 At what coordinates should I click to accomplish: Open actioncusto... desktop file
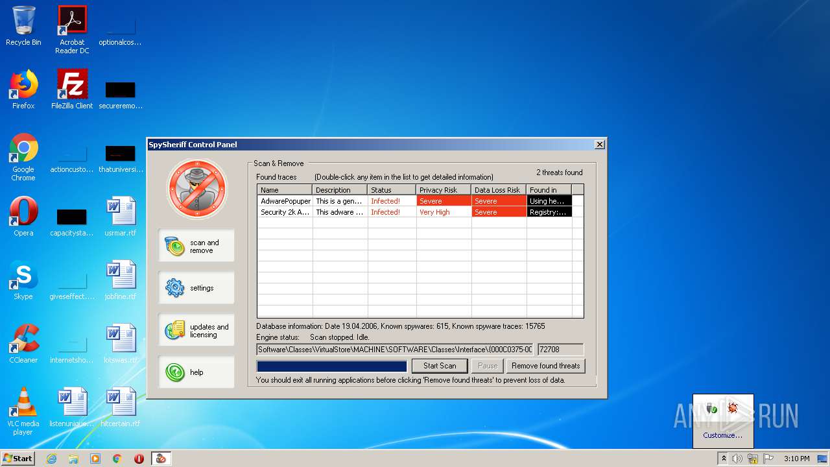(72, 160)
